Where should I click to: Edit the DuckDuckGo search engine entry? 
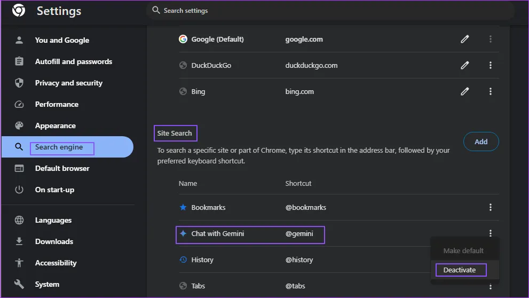(x=465, y=65)
